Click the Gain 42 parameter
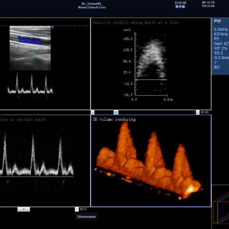Viewport: 229px width, 229px height. pyautogui.click(x=221, y=44)
